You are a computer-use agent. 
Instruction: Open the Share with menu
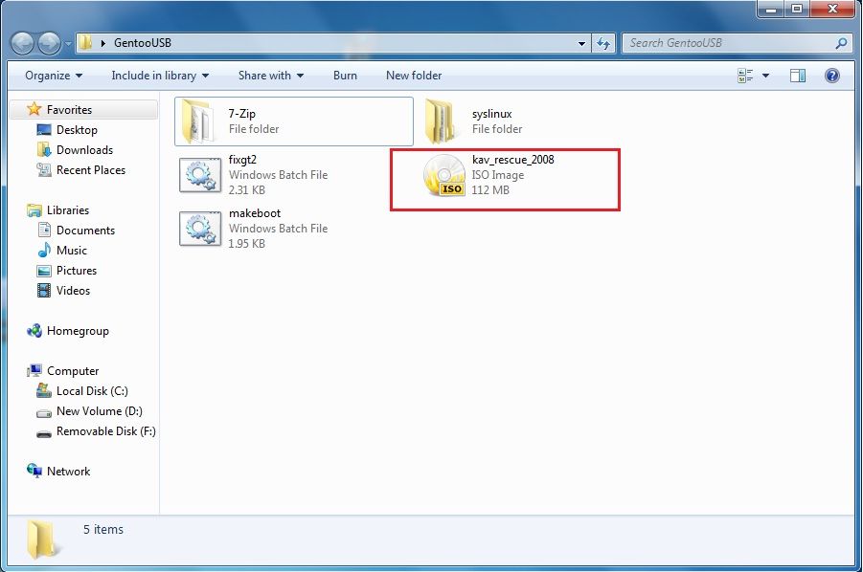click(x=271, y=76)
